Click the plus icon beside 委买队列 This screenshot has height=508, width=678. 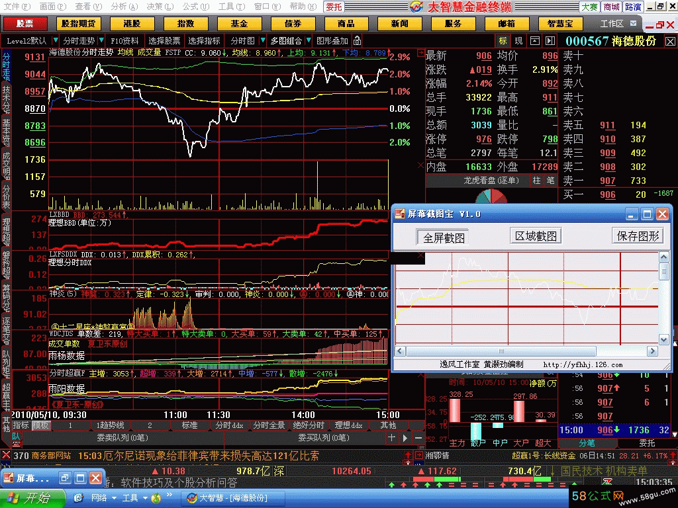[391, 438]
